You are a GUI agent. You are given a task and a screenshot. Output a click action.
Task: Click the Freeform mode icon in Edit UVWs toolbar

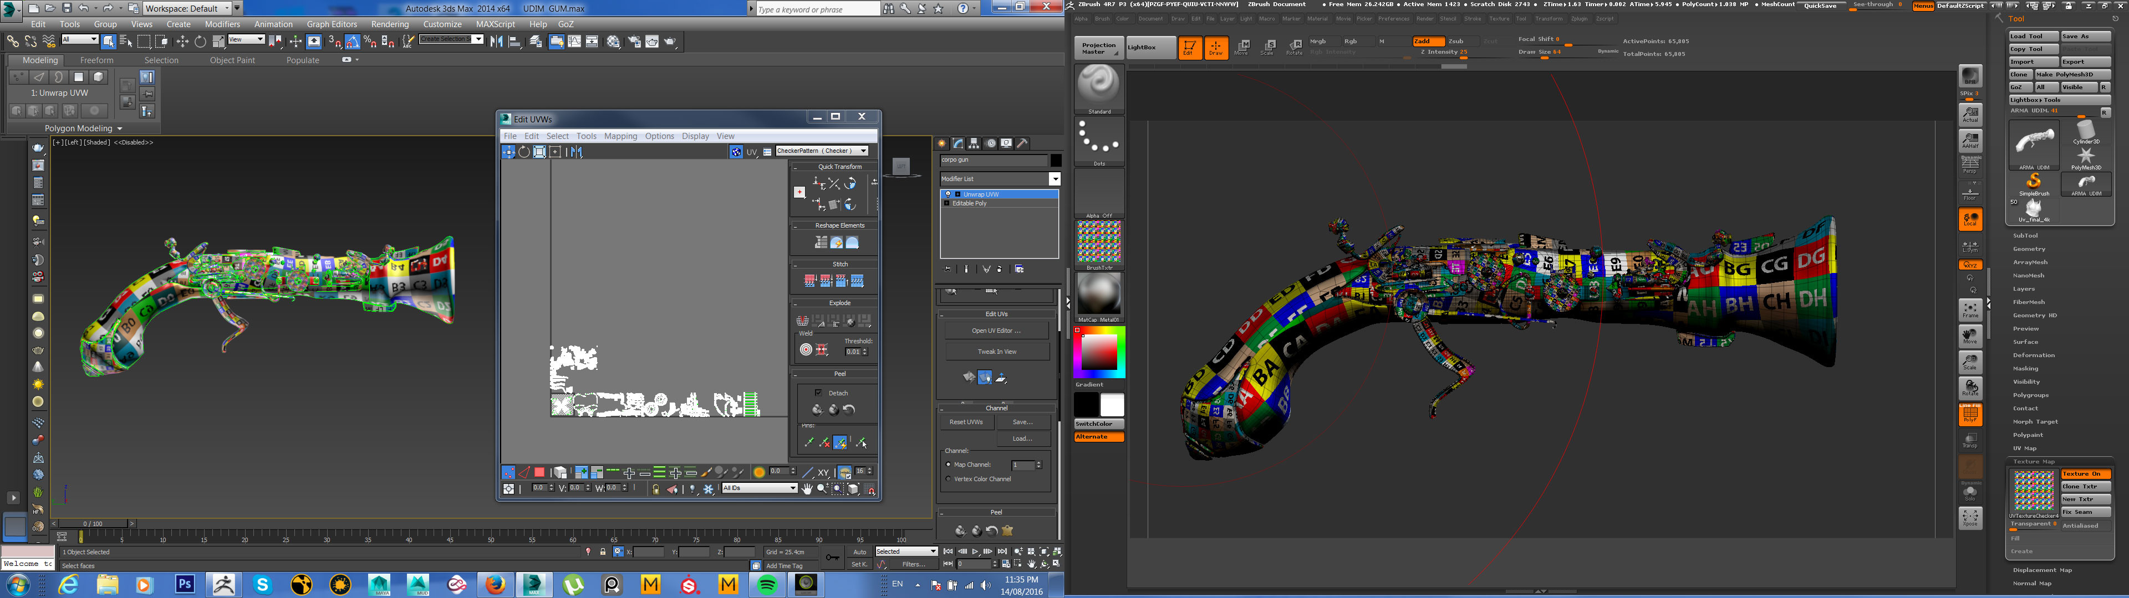pyautogui.click(x=556, y=152)
